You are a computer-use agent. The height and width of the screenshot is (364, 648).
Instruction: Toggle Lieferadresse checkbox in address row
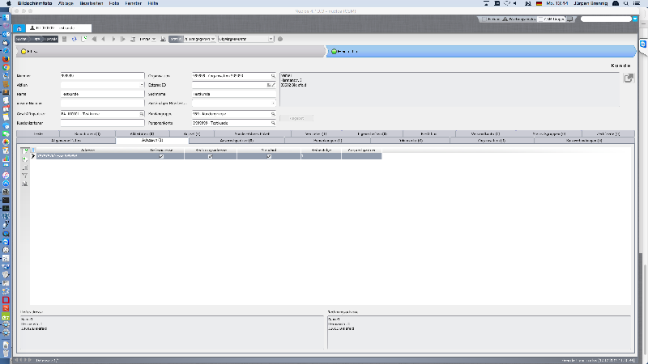click(x=161, y=156)
